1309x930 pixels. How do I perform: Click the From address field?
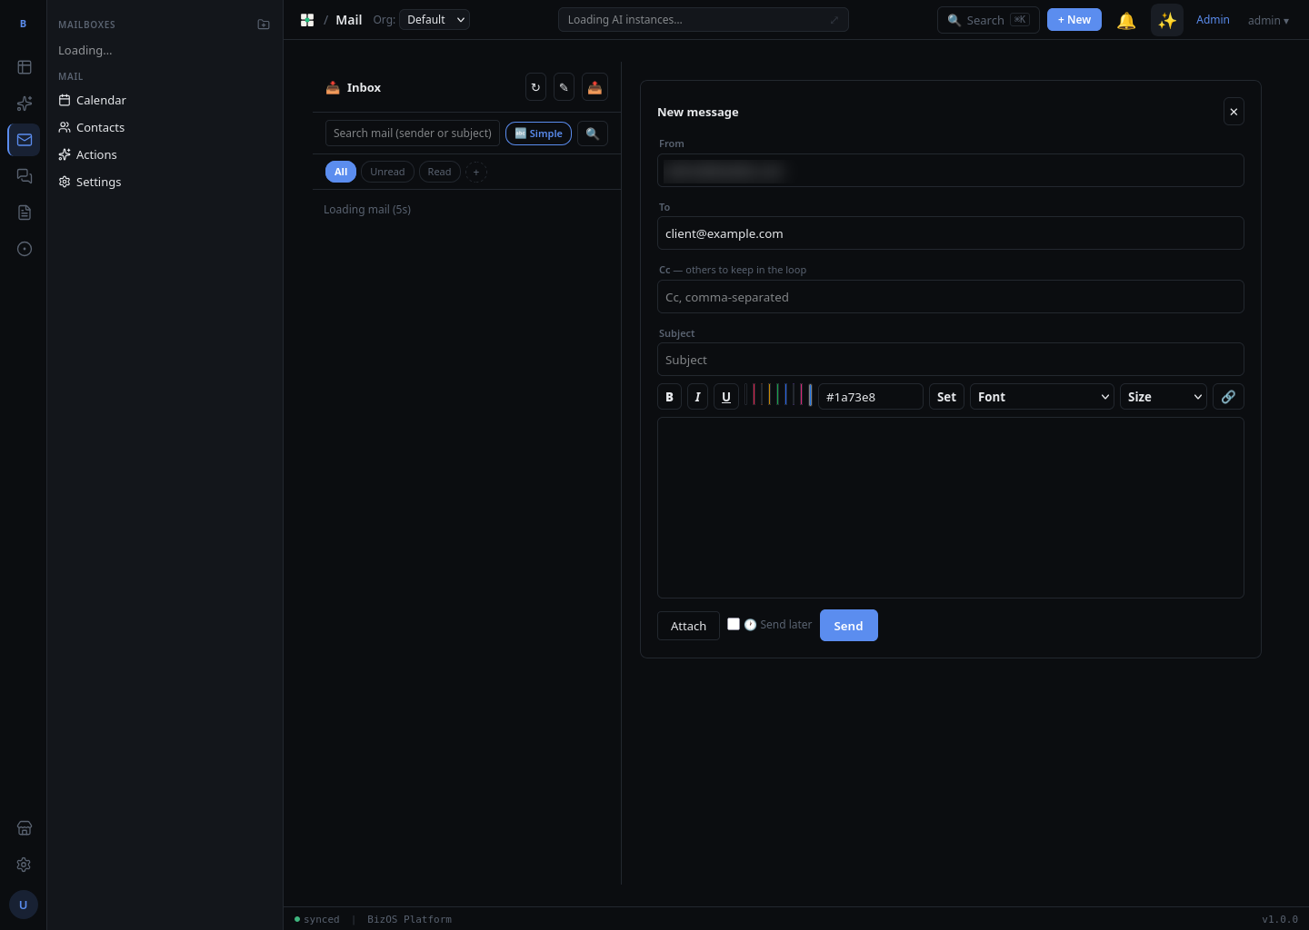(951, 171)
